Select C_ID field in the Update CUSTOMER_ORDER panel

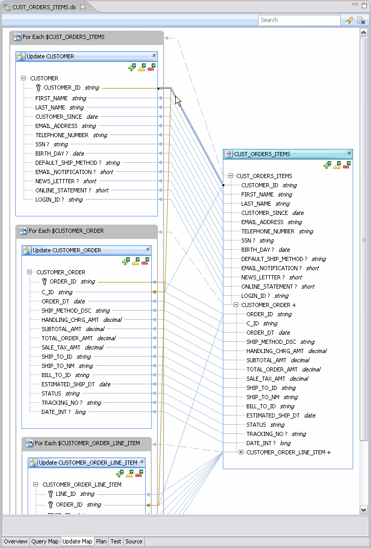pyautogui.click(x=48, y=292)
